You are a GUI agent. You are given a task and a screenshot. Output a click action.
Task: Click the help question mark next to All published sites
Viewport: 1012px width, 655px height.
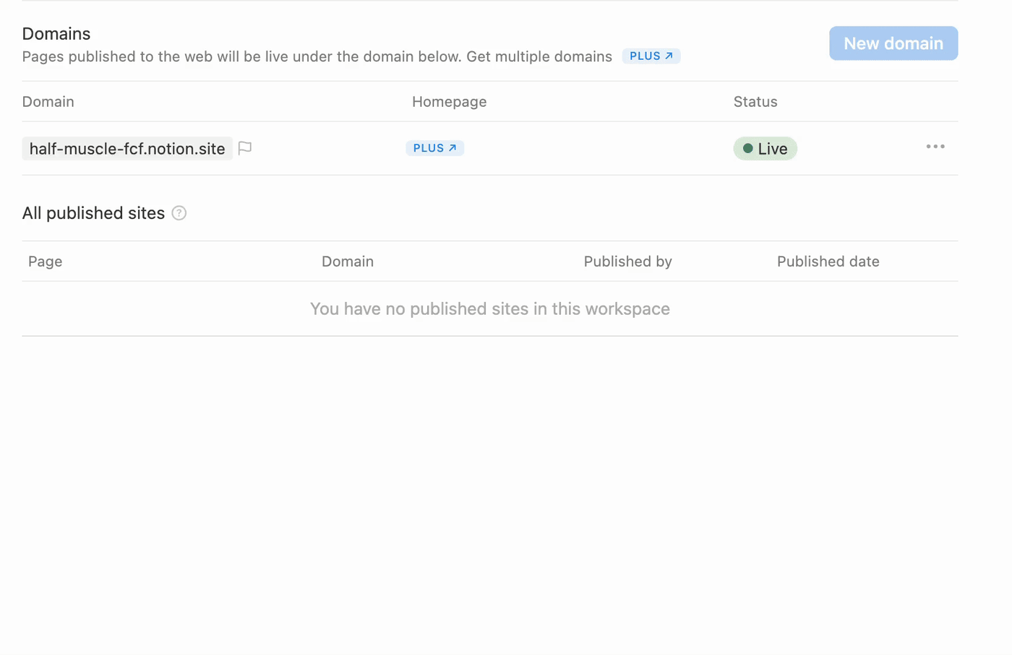pos(179,213)
